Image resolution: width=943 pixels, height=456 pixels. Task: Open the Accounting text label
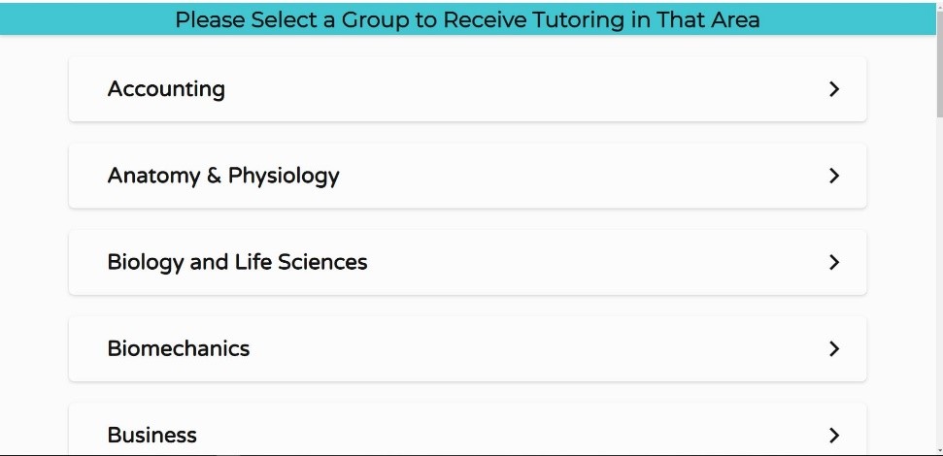coord(166,89)
